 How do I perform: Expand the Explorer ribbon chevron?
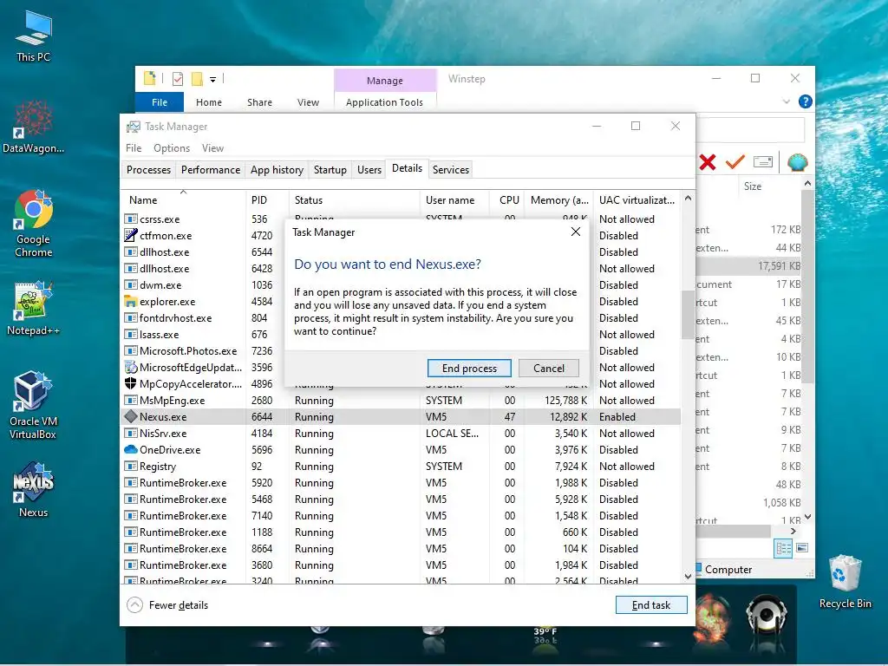click(x=786, y=102)
